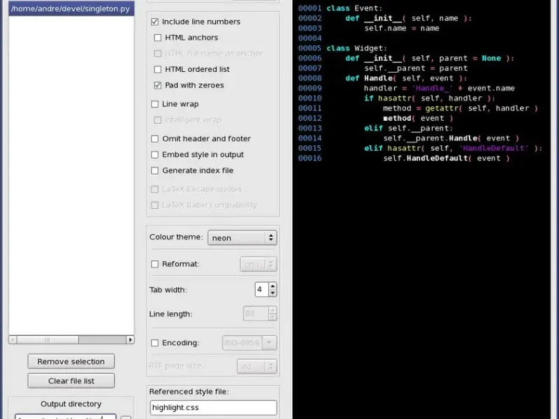Screen dimensions: 559x419
Task: Enable HTML anchors checkbox
Action: 158,38
